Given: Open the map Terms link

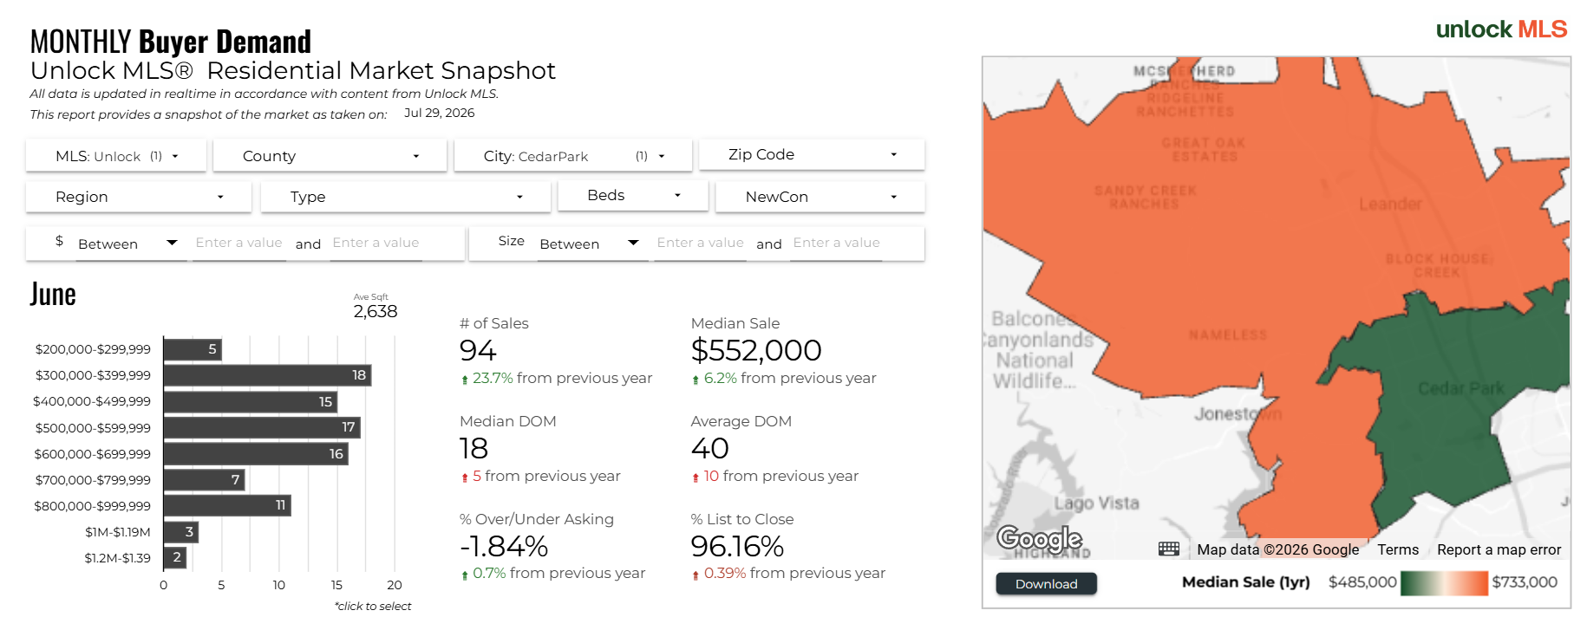Looking at the screenshot, I should 1398,549.
